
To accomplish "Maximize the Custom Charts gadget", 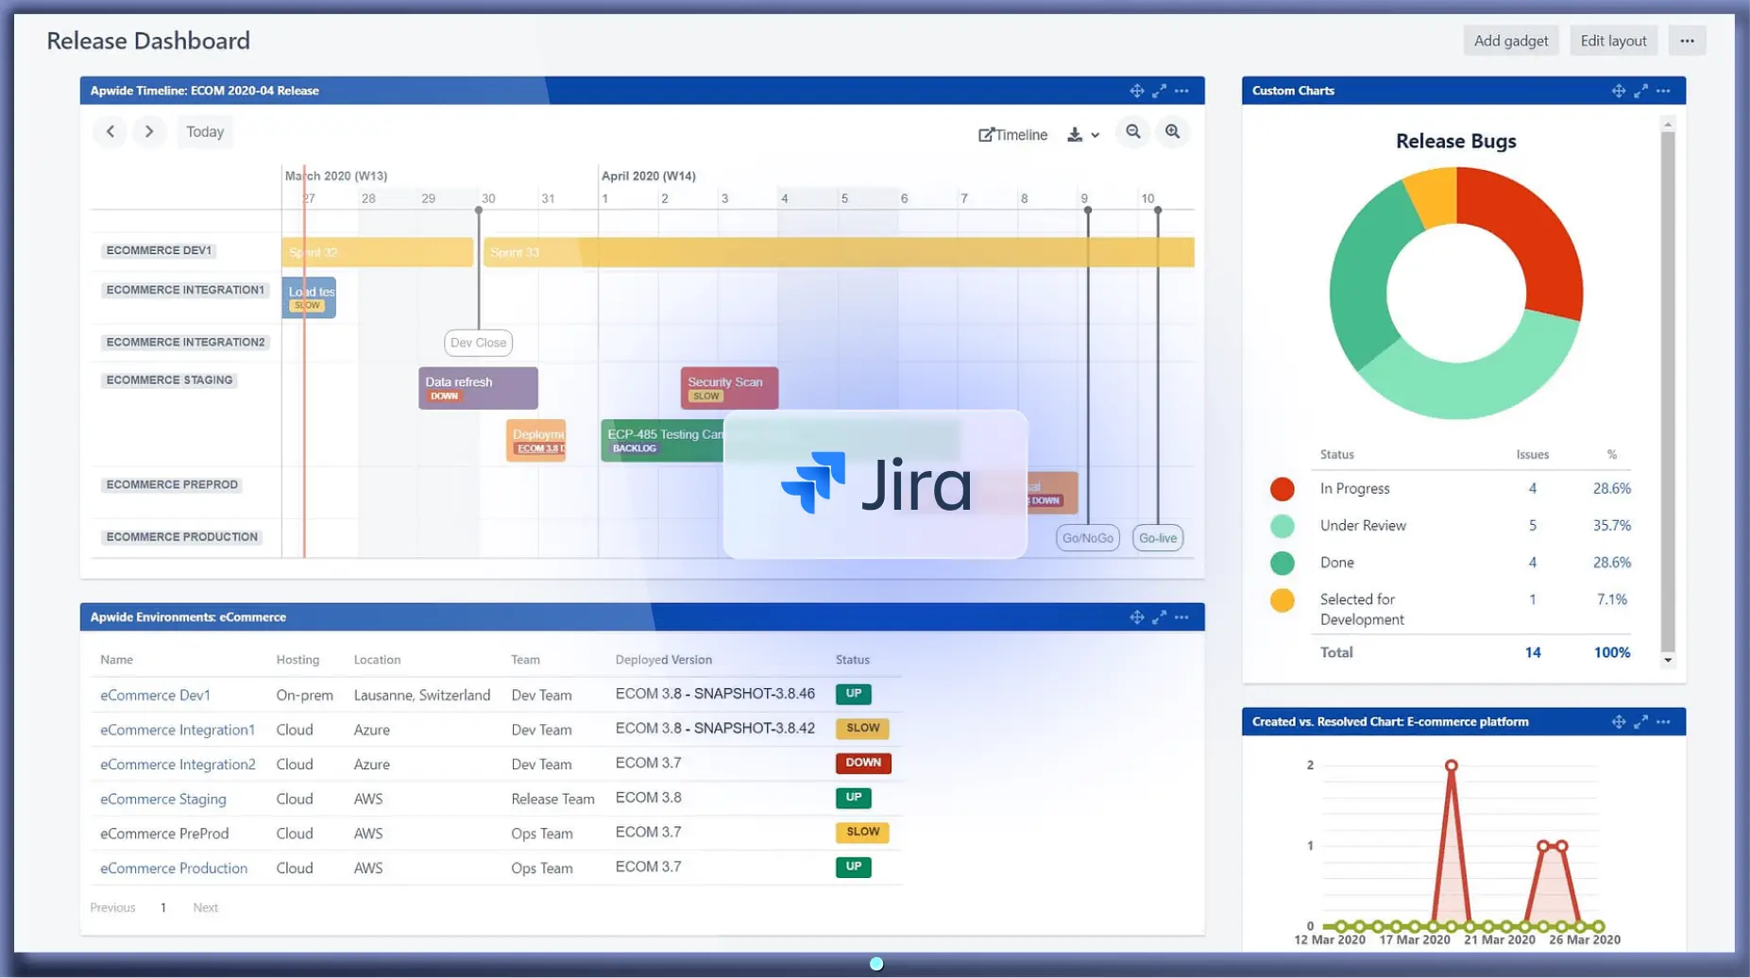I will (1640, 91).
